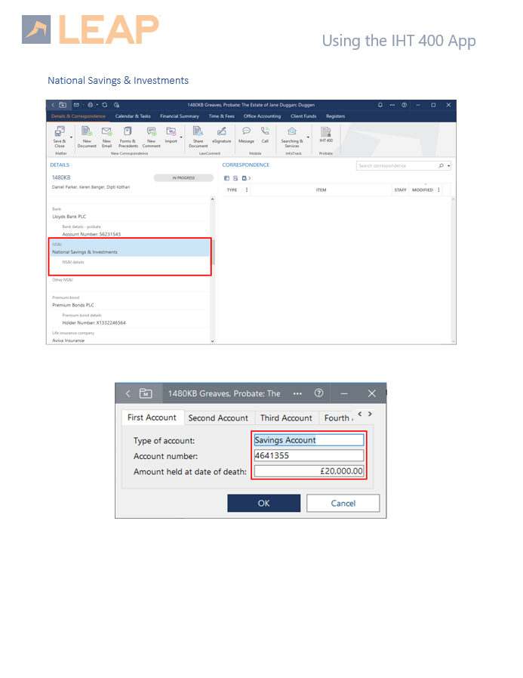Switch to the Financial Summary tab
The image size is (523, 678).
click(179, 116)
